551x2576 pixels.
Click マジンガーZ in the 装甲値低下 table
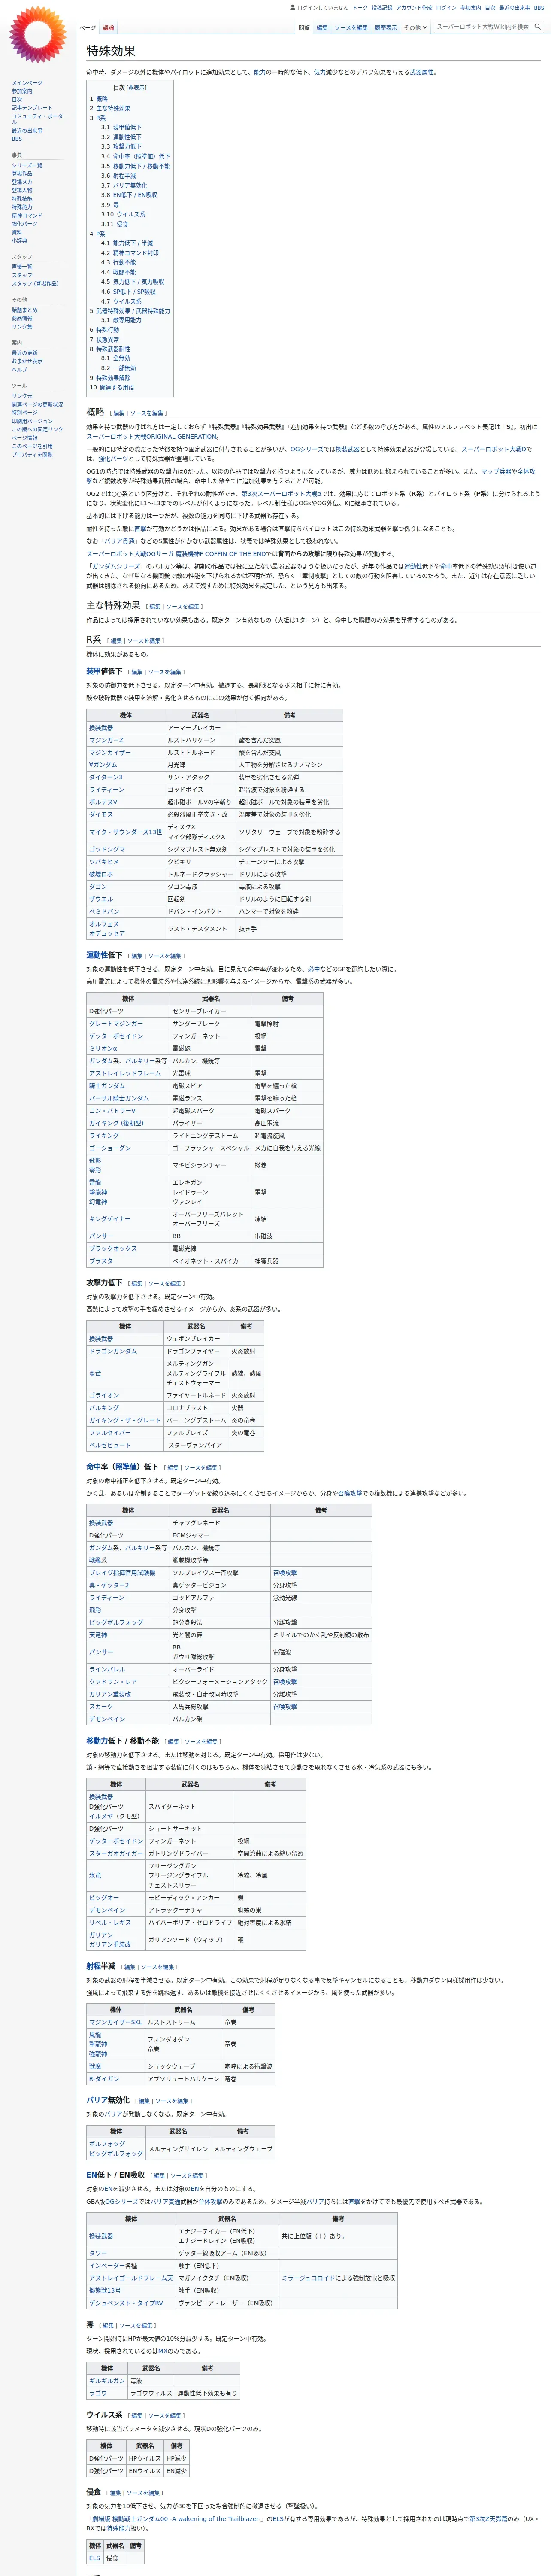click(x=106, y=740)
